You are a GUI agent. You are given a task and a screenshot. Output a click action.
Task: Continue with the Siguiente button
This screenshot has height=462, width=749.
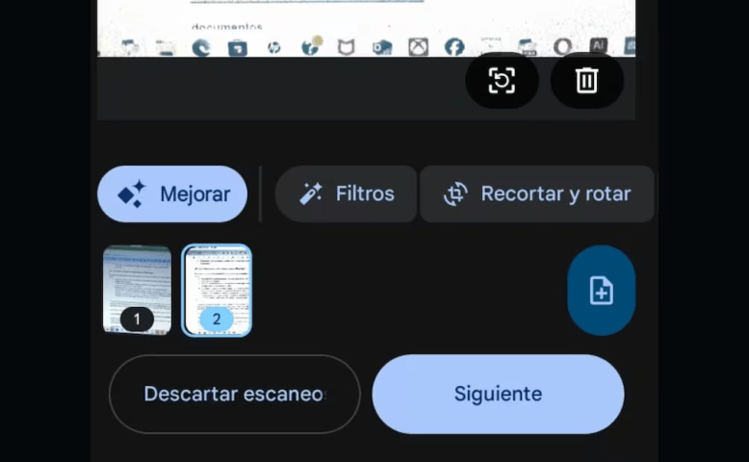click(498, 394)
